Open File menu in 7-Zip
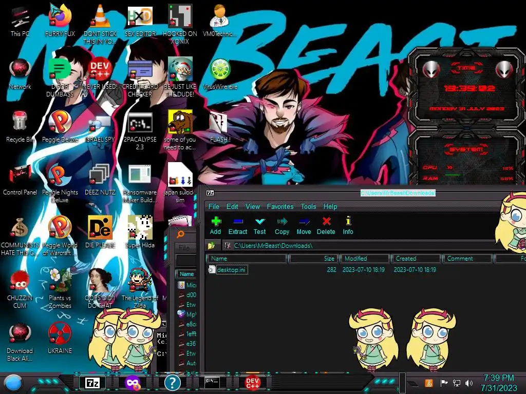526x394 pixels. click(214, 206)
